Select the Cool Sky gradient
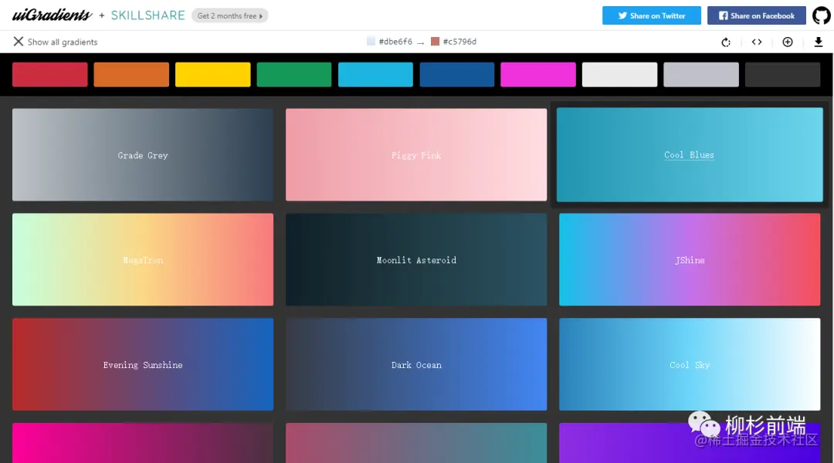Image resolution: width=834 pixels, height=463 pixels. click(690, 364)
